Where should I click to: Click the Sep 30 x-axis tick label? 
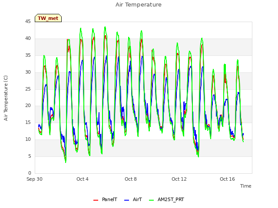click(35, 179)
